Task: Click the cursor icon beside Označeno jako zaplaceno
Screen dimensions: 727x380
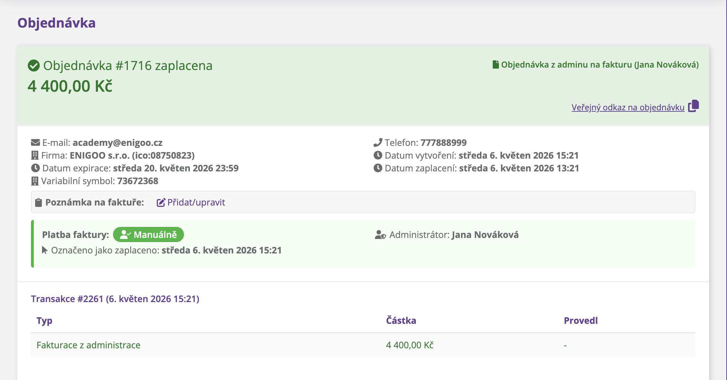Action: pyautogui.click(x=45, y=250)
